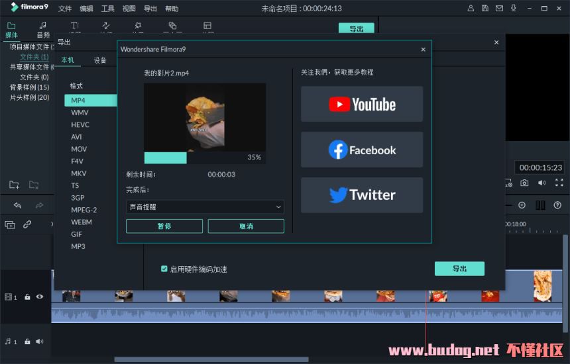This screenshot has height=364, width=570.
Task: Click the timeline horizontal scrollbar
Action: tap(211, 359)
